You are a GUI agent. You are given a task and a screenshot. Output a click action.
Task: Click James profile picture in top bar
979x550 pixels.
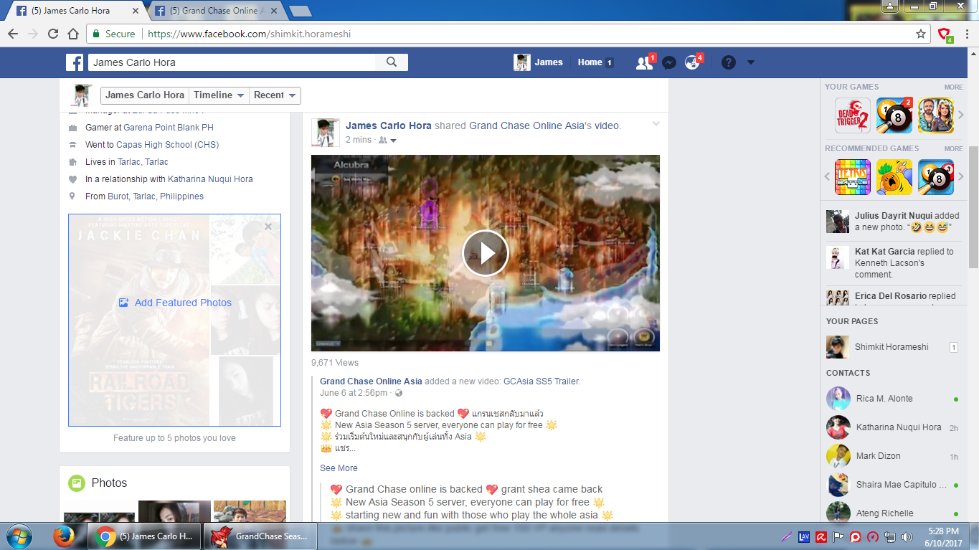[x=522, y=62]
